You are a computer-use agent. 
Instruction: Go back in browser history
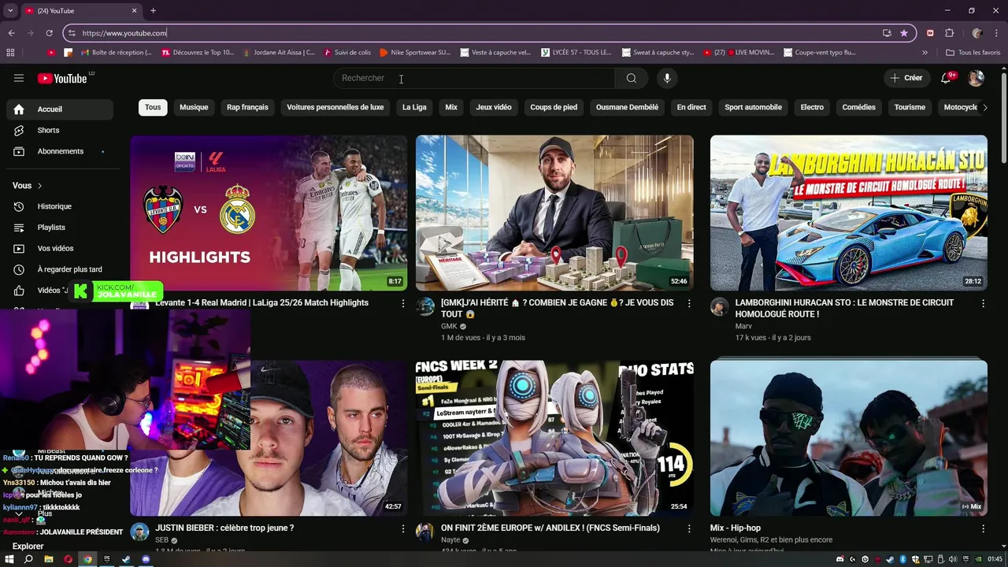[x=12, y=33]
